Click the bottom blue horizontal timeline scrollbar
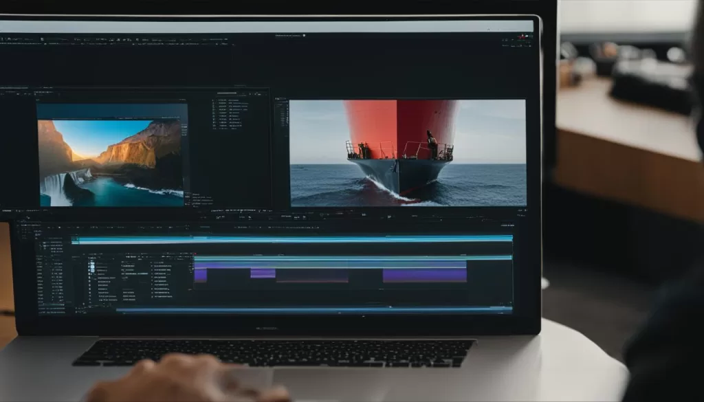Screen dimensions: 704x402 click(x=313, y=310)
